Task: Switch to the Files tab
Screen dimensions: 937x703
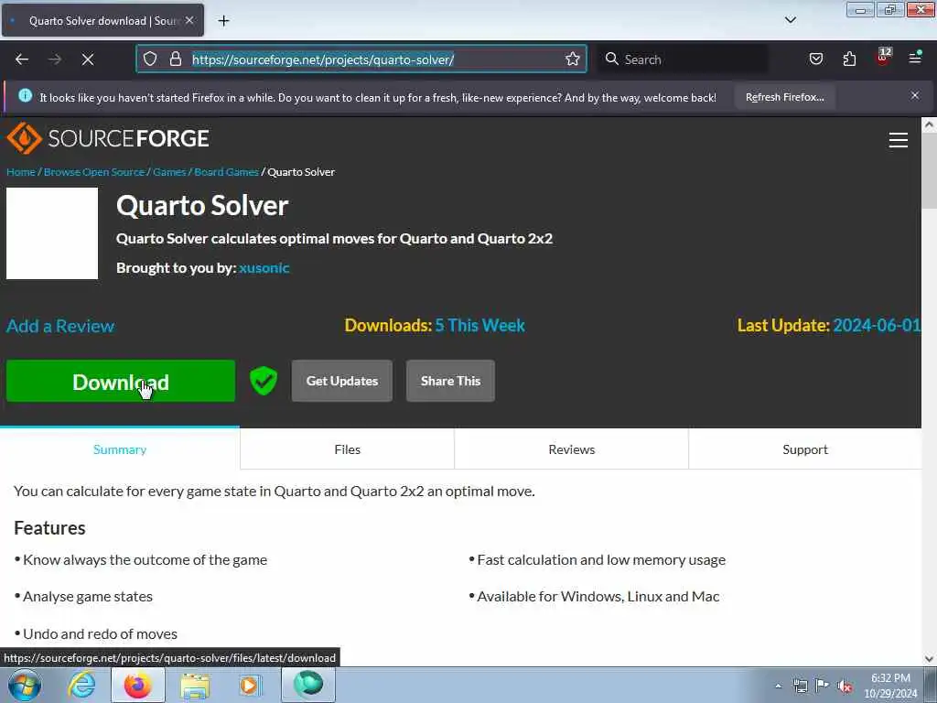Action: tap(347, 449)
